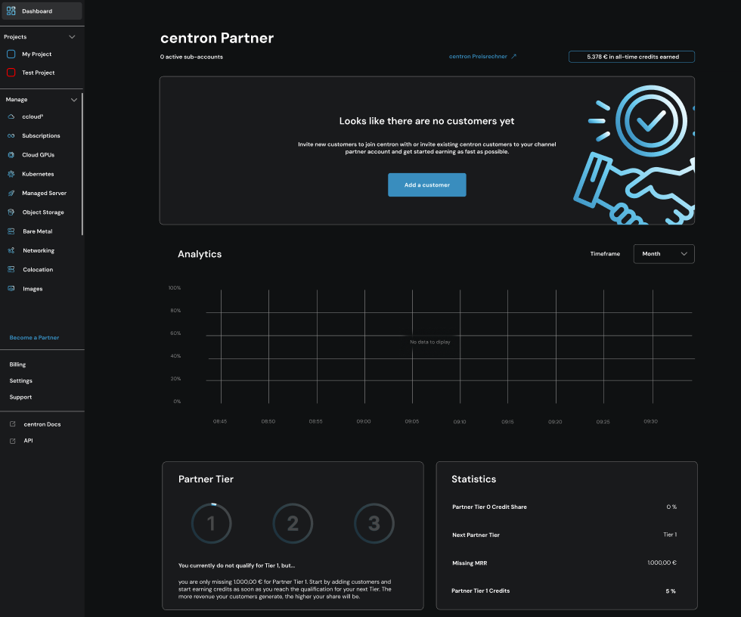Image resolution: width=741 pixels, height=617 pixels.
Task: Click the handshake illustration
Action: coord(634,154)
